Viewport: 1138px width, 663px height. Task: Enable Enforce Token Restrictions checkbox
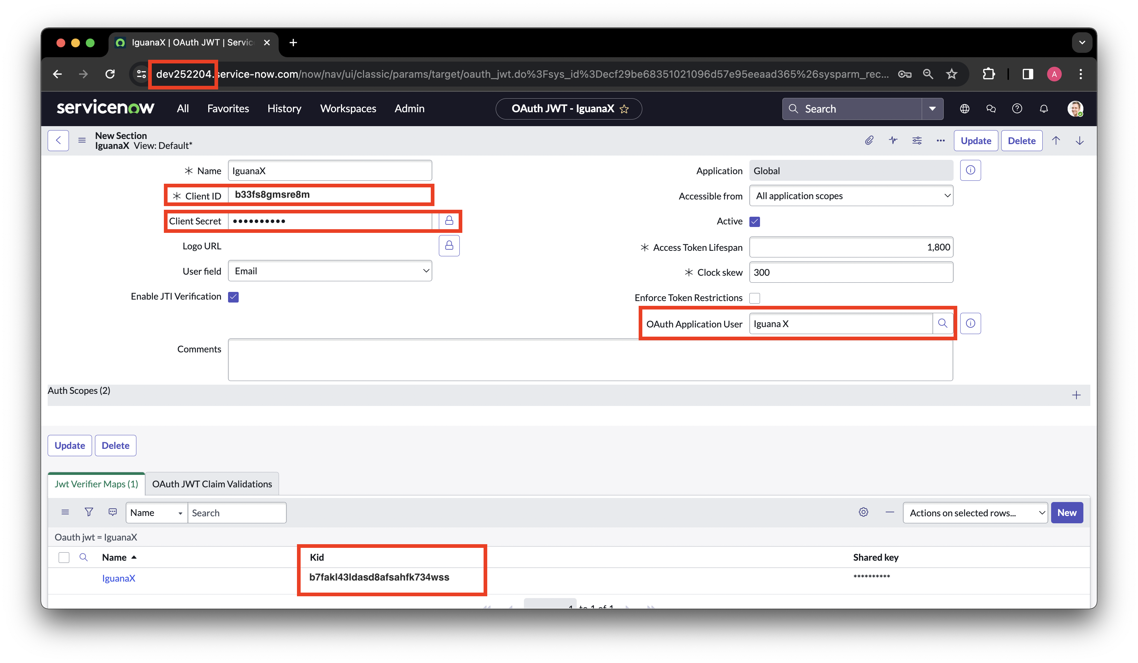point(755,298)
